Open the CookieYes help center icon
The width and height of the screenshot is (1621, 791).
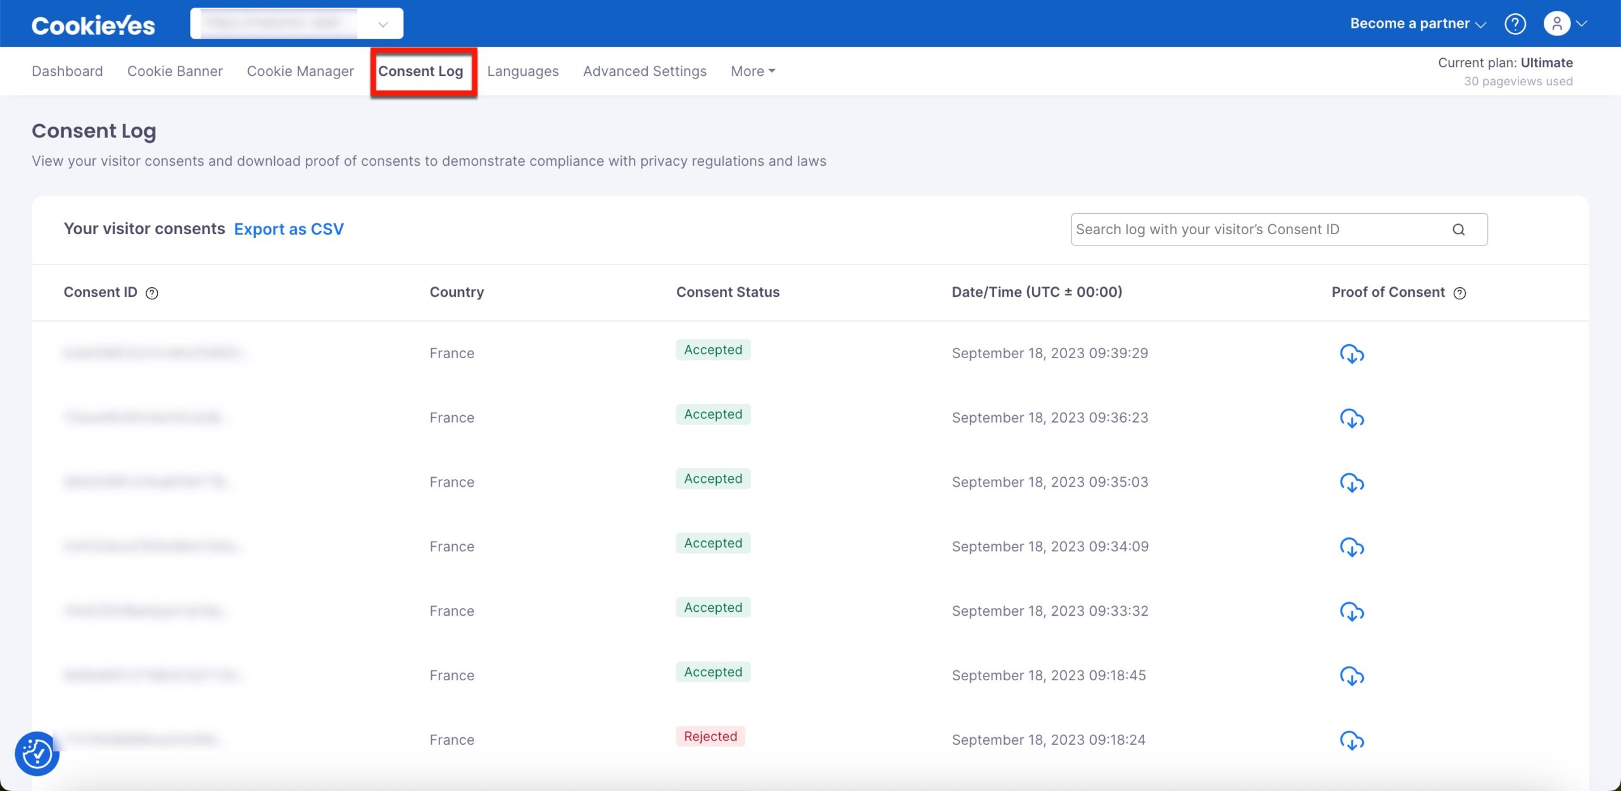1515,23
